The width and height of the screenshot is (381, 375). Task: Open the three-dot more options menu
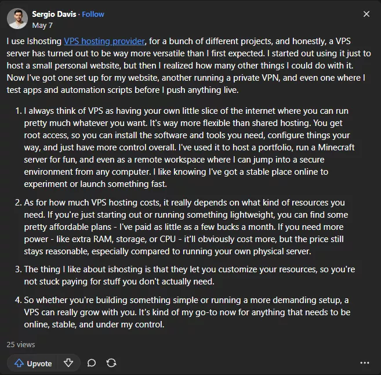click(x=364, y=363)
